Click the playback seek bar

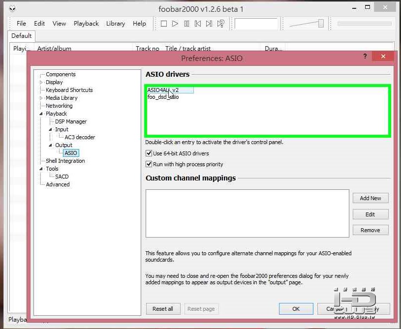tap(364, 24)
